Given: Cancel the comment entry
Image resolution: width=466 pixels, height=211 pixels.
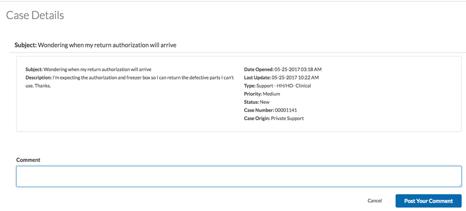Looking at the screenshot, I should point(375,201).
